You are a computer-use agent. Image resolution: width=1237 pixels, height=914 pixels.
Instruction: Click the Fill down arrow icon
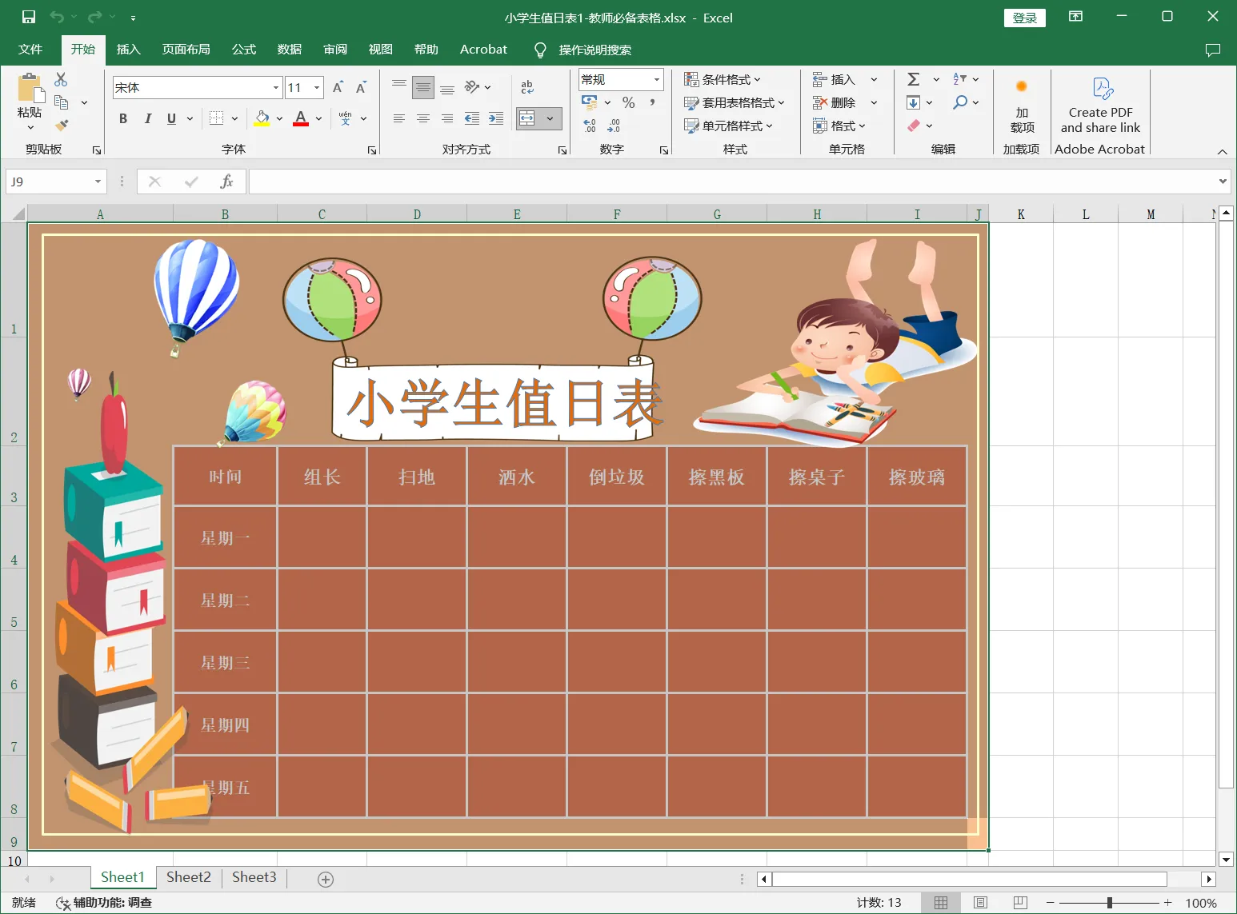point(913,102)
